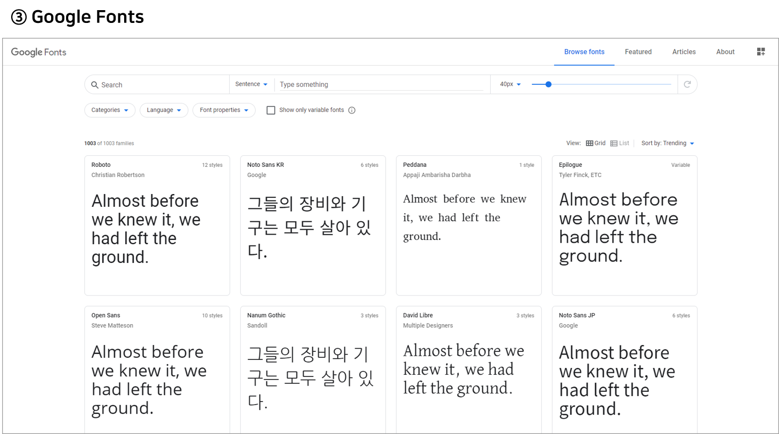This screenshot has width=779, height=434.
Task: Select the Browse fonts tab
Action: (584, 52)
